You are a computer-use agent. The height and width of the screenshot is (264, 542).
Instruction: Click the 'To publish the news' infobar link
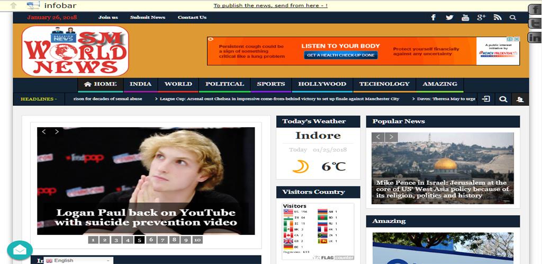(x=270, y=5)
